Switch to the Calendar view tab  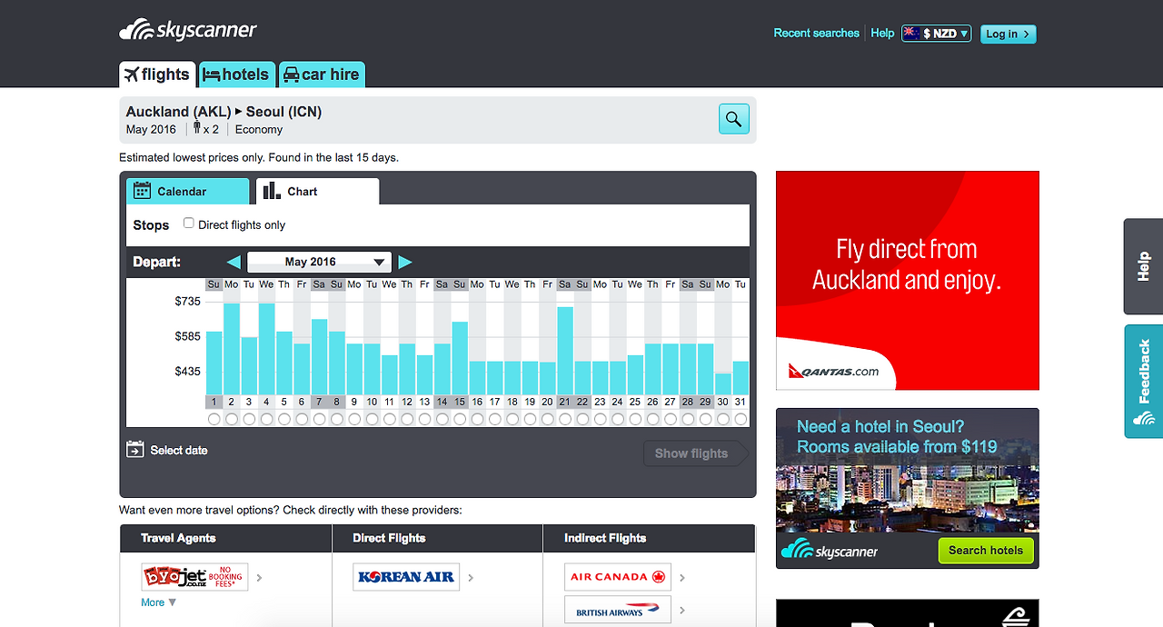187,191
